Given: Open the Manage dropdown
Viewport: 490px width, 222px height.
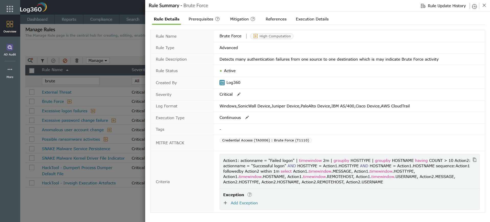Looking at the screenshot, I should point(98,61).
